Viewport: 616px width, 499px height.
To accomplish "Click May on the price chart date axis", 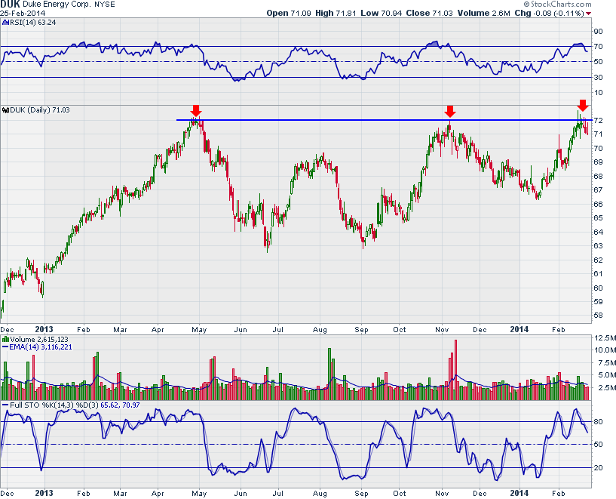I will coord(199,329).
